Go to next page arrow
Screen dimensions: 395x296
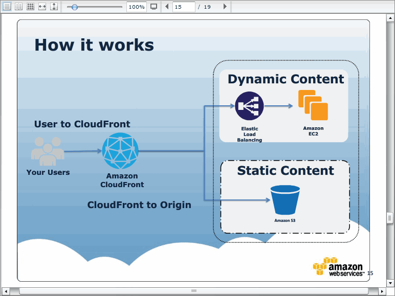[225, 7]
